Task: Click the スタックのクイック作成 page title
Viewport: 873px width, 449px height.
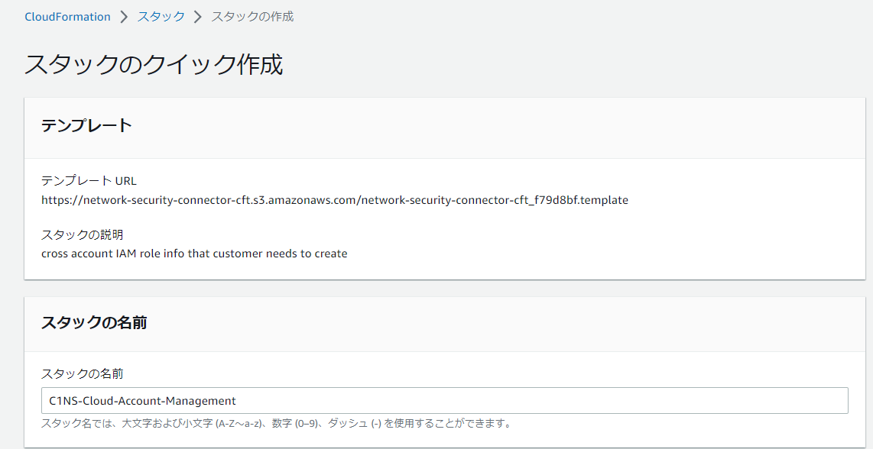Action: [x=154, y=65]
